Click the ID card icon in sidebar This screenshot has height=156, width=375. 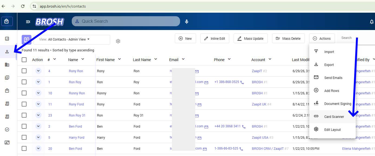[x=7, y=142]
